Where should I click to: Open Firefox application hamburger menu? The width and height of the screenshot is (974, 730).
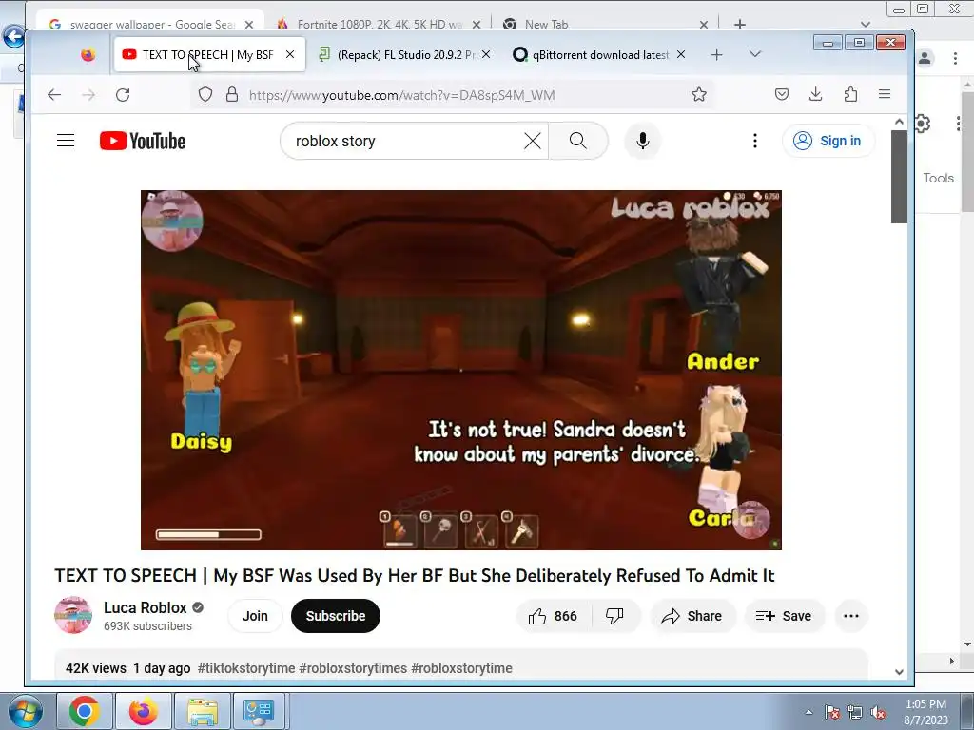[x=885, y=94]
